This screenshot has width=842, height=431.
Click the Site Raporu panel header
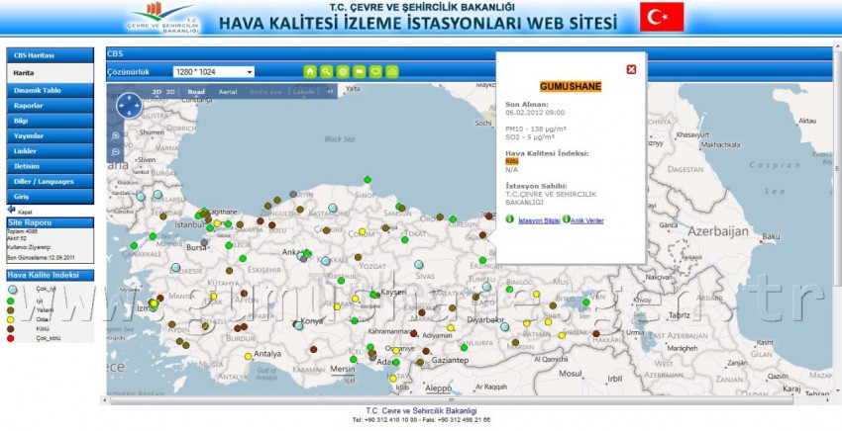50,222
